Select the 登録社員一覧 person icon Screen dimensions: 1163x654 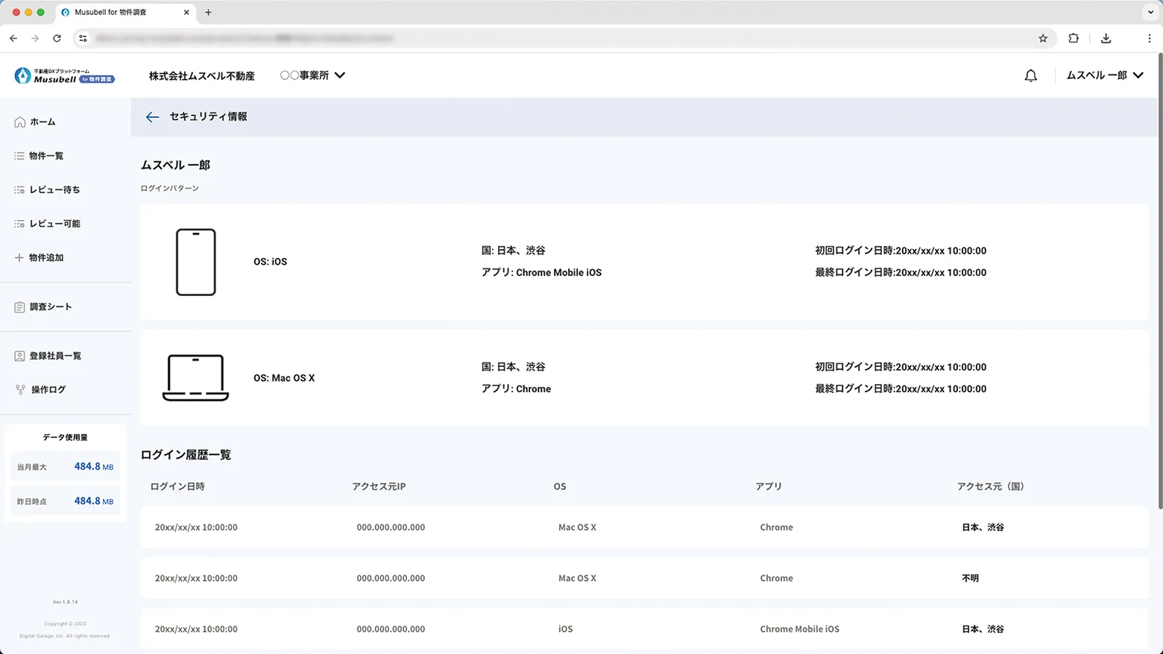(19, 356)
